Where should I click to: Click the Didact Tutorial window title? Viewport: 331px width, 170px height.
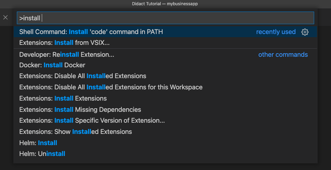pos(165,4)
